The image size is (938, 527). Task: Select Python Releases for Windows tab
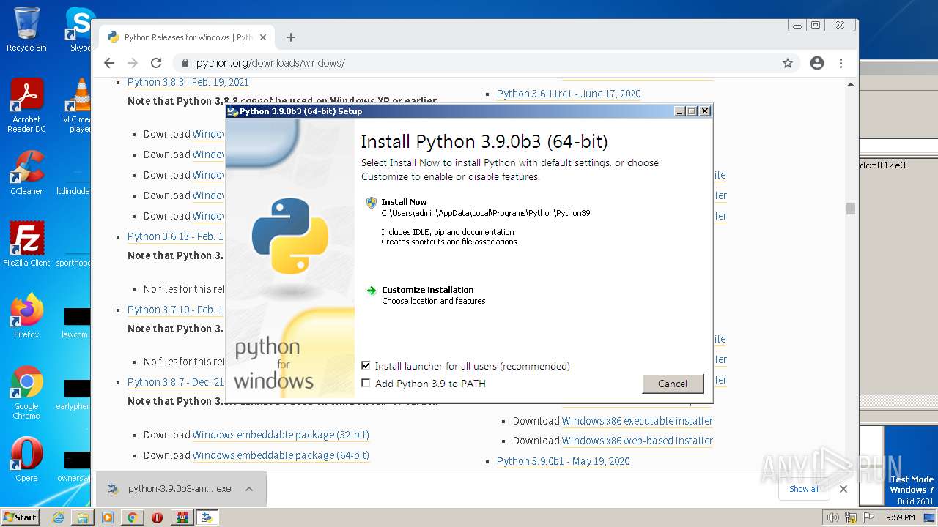pyautogui.click(x=188, y=37)
